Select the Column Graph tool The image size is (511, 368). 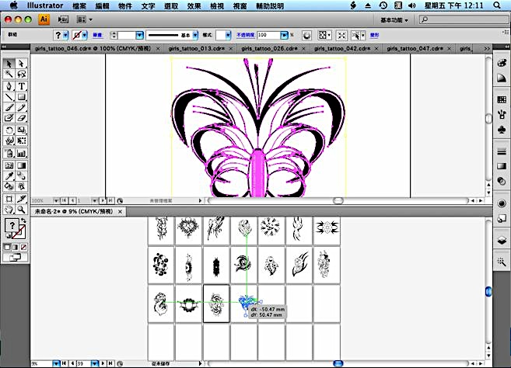pos(21,153)
